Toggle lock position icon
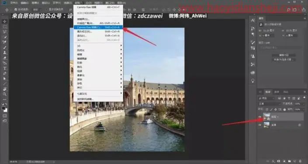 click(276, 109)
